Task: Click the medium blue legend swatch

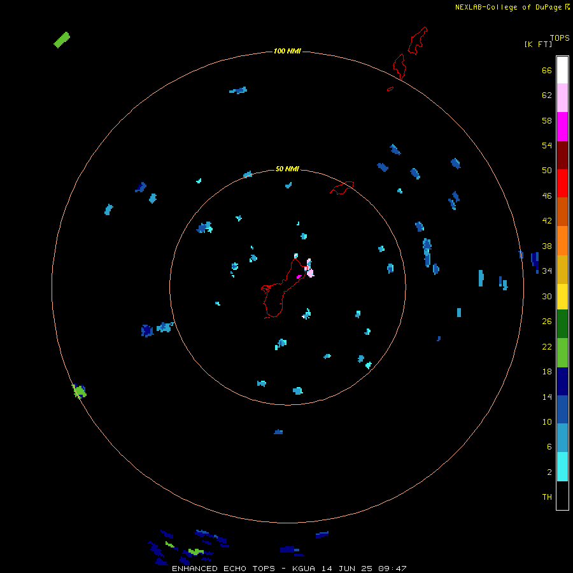Action: pyautogui.click(x=562, y=409)
